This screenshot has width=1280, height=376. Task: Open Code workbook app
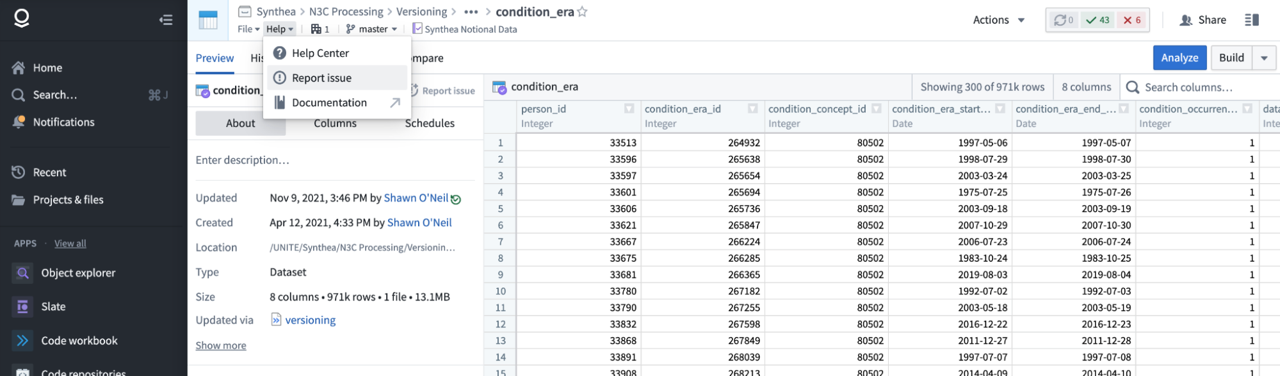79,341
